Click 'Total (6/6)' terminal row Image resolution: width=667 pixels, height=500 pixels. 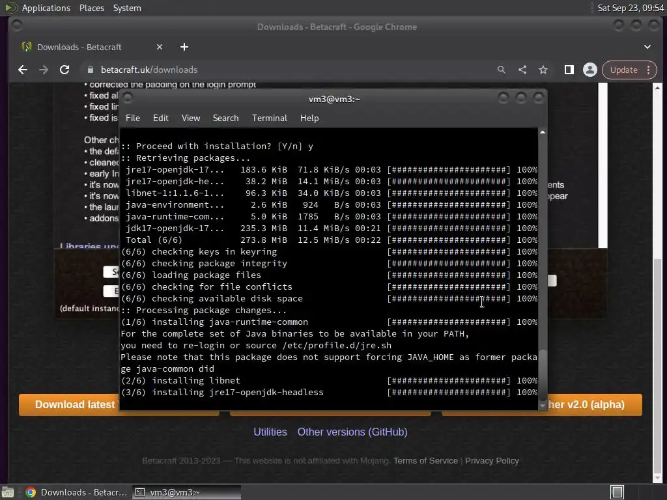[x=329, y=240]
